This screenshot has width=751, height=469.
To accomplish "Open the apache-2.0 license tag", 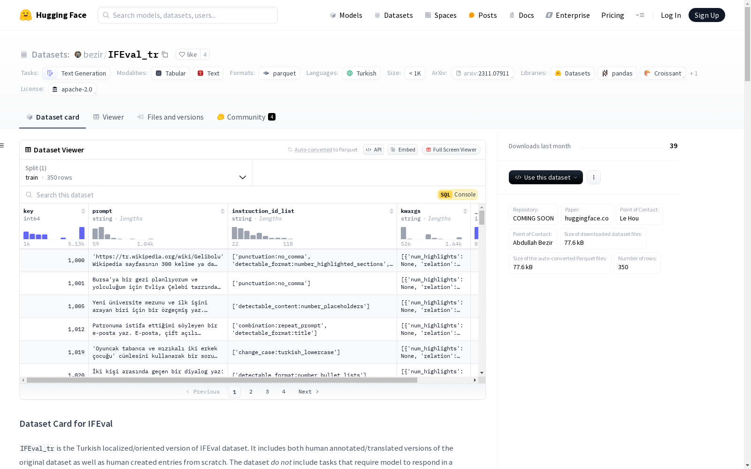I will (x=72, y=89).
